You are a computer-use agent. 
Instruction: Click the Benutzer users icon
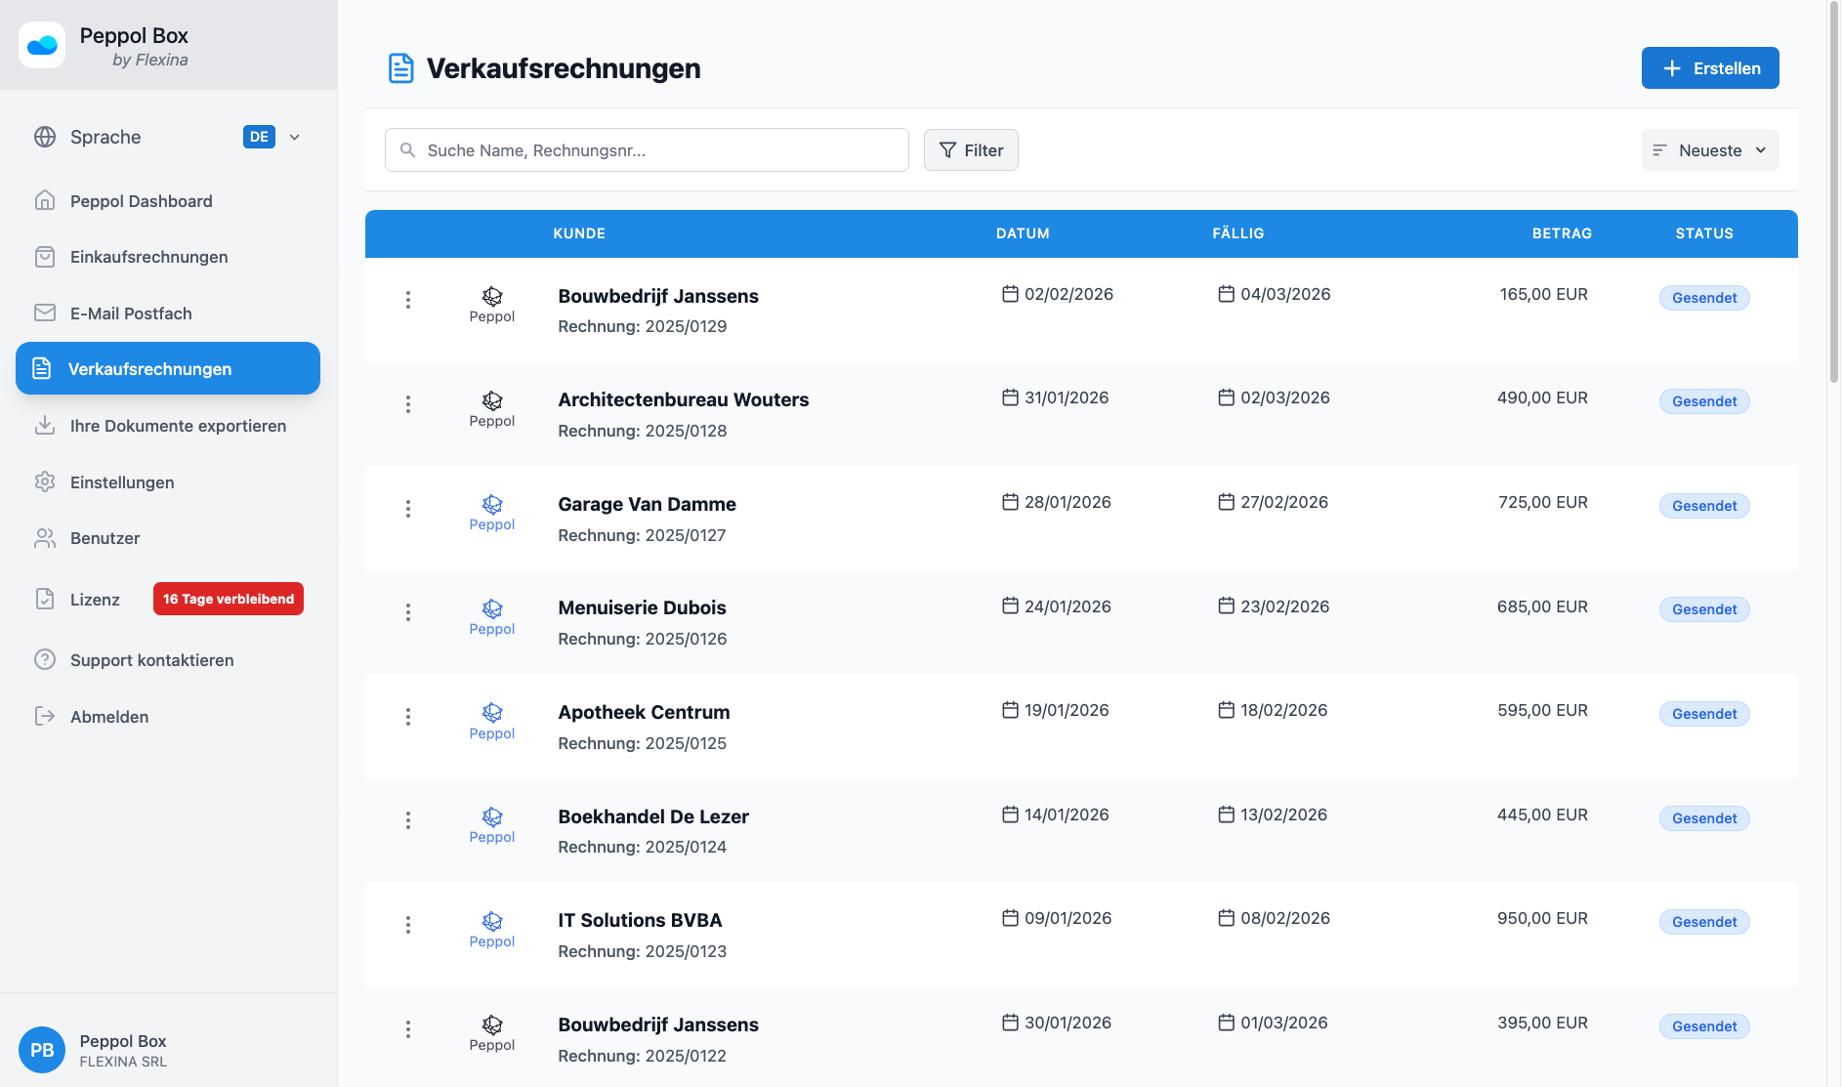45,537
